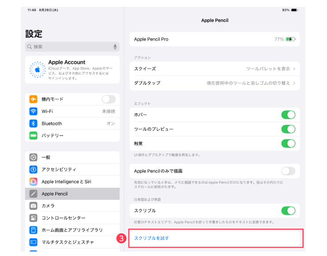Tap the Wi-Fi status 未接続
327x256 pixels.
coord(108,111)
